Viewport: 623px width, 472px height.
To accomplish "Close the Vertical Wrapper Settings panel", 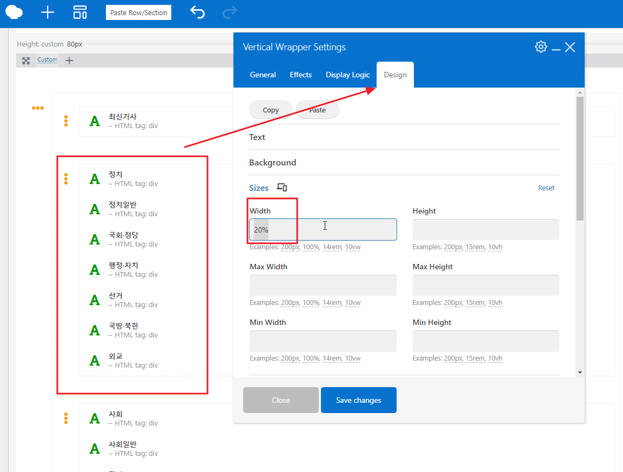I will [x=570, y=47].
